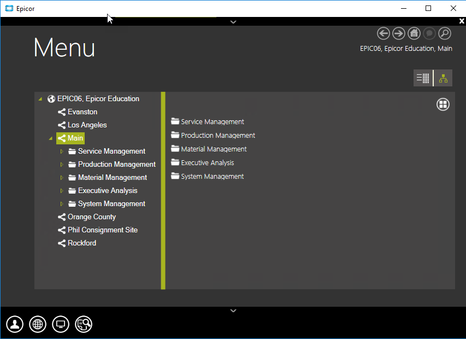Click the EPIC06, Epicor Education, Main breadcrumb text

[x=406, y=49]
